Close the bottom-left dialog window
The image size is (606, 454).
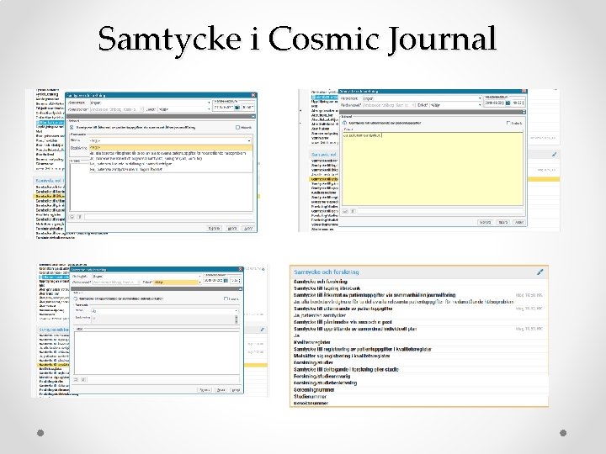coord(240,269)
